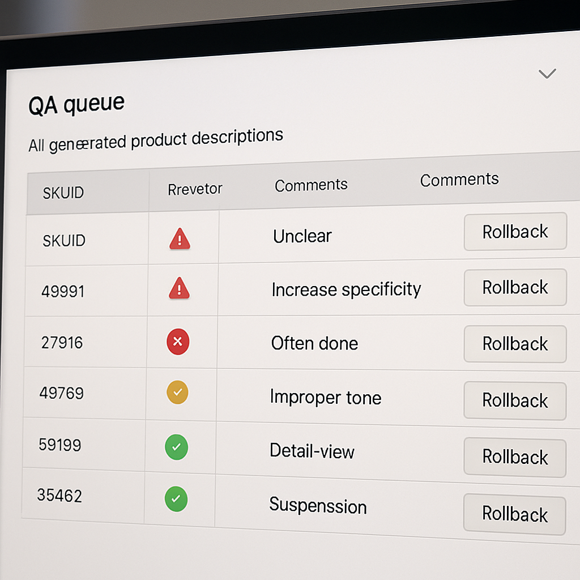Open the Suspenssion comment

[318, 505]
